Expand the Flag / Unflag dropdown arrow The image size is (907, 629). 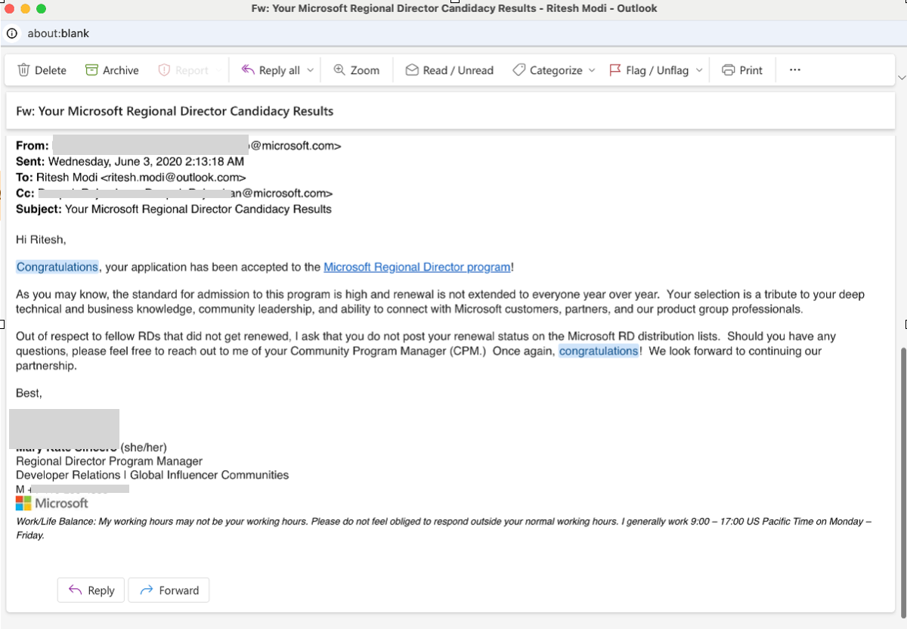(699, 70)
